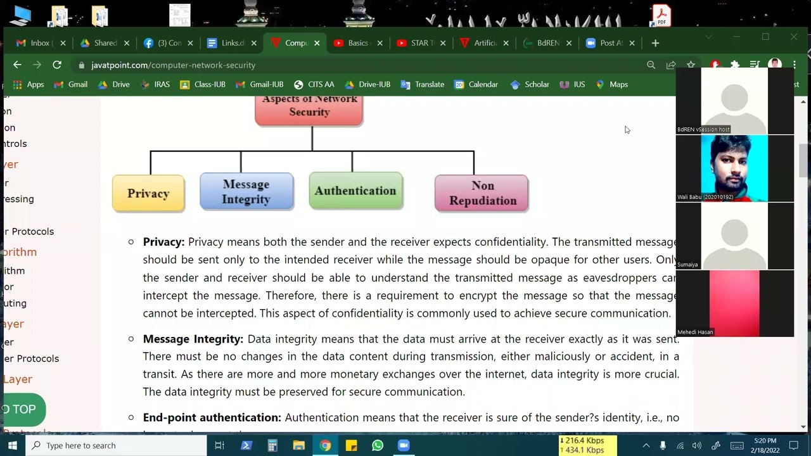Switch to the Artificia javatpoint tab
This screenshot has width=811, height=456.
pyautogui.click(x=483, y=43)
